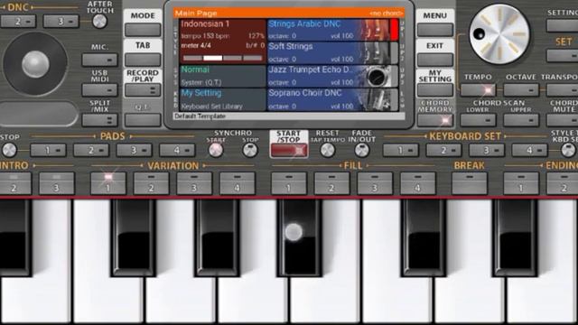Trigger FILL 2
This screenshot has height=325, width=578.
331,183
